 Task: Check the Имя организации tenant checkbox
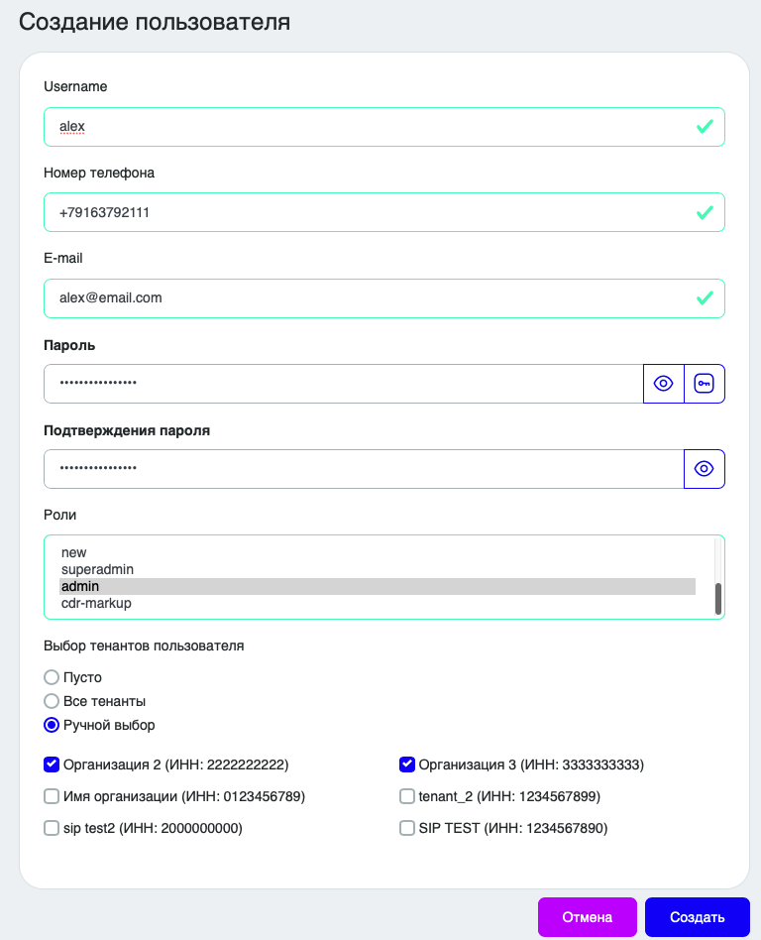click(52, 796)
